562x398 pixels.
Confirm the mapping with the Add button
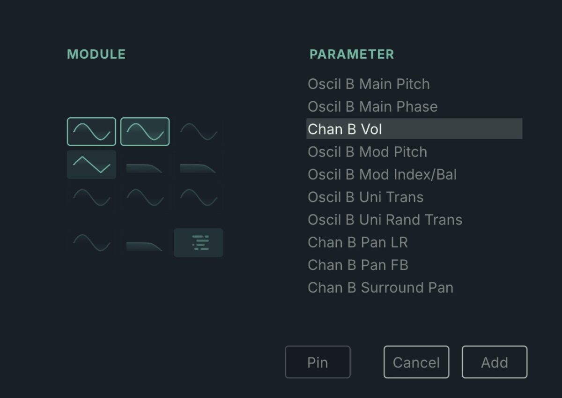[x=494, y=361]
